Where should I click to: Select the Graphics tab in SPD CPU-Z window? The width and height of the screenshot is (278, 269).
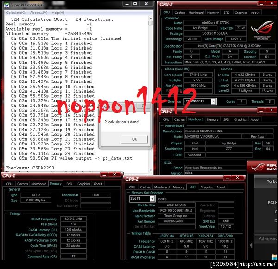click(207, 188)
